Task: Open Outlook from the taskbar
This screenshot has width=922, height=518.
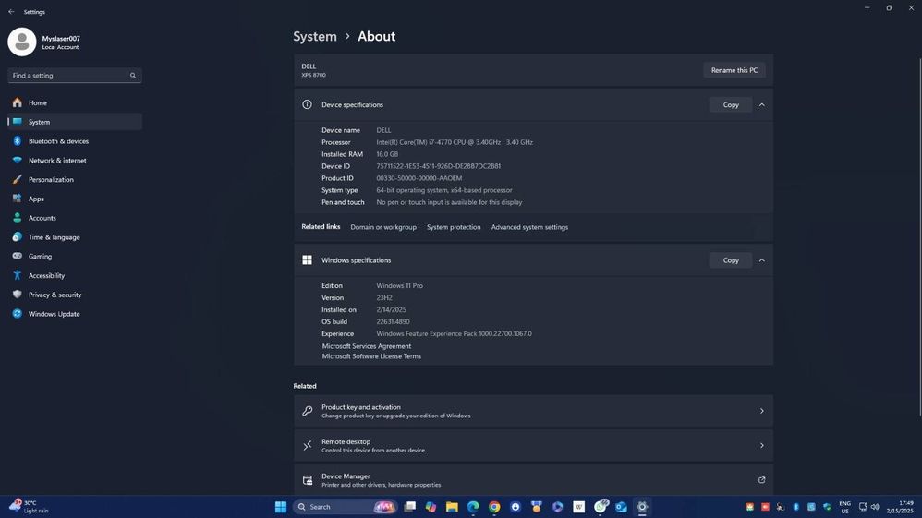Action: (x=621, y=507)
